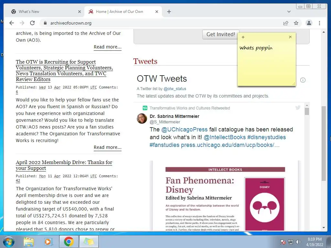331x248 pixels.
Task: Open the Fan Phenomena: Disney catalogue image
Action: (225, 196)
